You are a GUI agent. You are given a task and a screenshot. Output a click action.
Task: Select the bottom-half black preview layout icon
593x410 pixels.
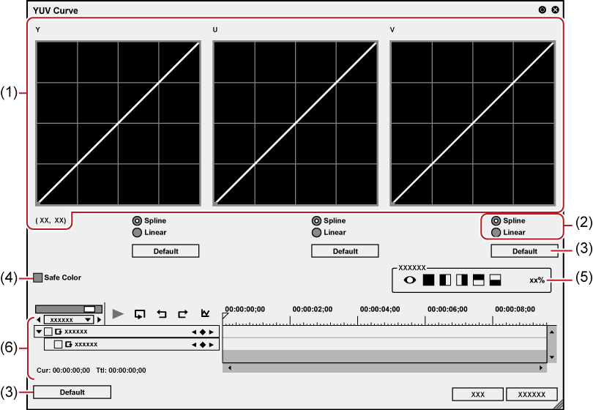click(495, 280)
